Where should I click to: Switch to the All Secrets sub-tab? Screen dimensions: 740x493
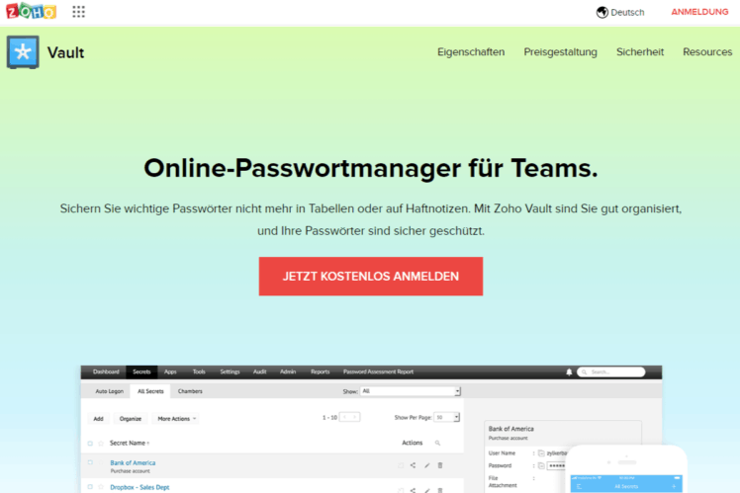tap(150, 391)
